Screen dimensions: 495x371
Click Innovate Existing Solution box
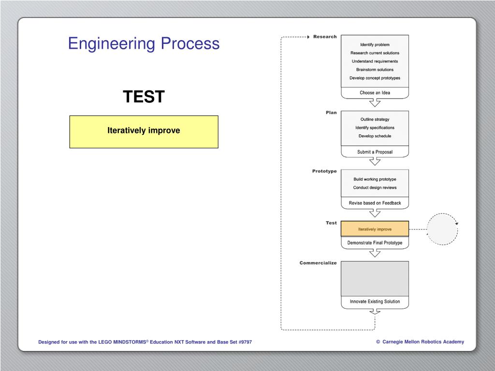375,301
